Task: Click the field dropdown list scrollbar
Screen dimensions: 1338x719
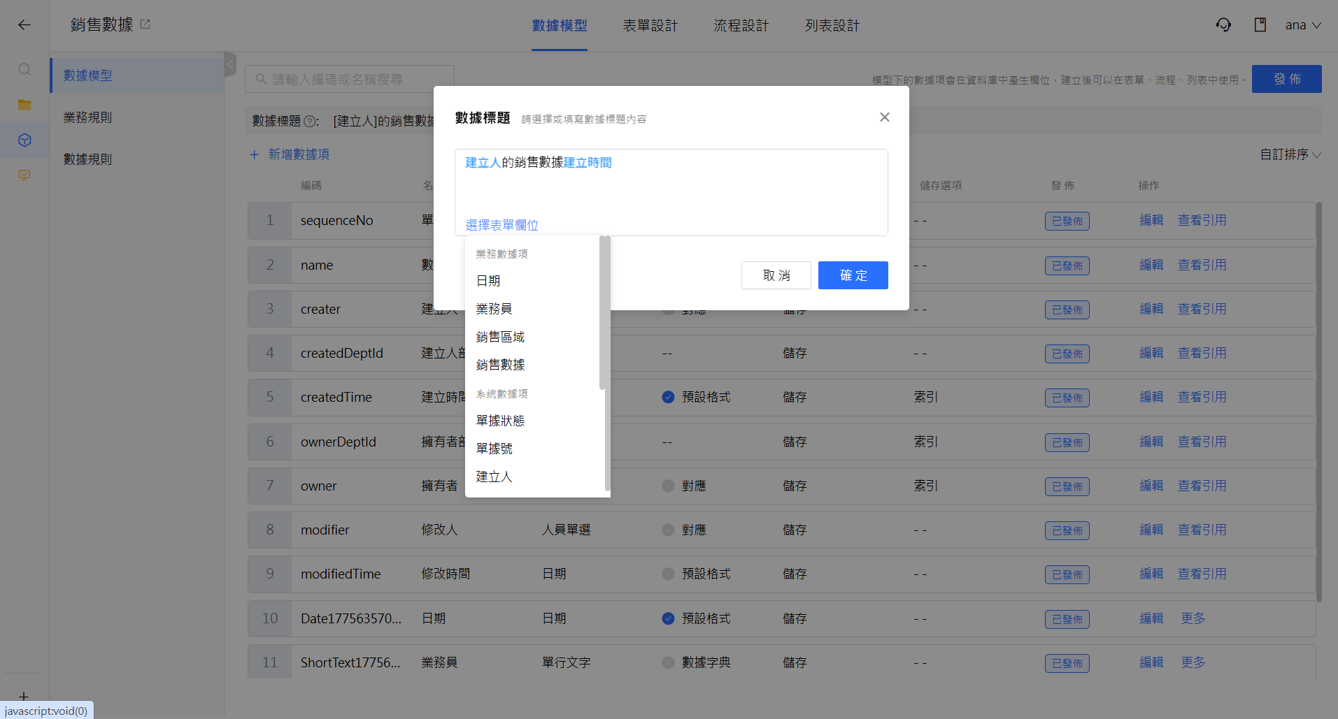Action: [x=602, y=312]
